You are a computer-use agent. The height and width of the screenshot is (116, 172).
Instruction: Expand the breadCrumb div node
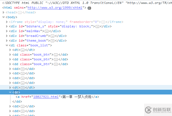click(x=7, y=36)
